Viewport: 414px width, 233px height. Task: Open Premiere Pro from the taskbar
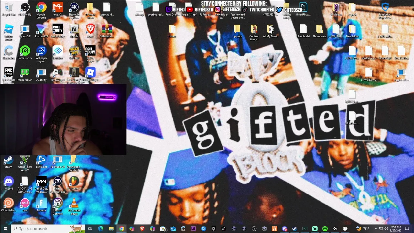(x=193, y=229)
